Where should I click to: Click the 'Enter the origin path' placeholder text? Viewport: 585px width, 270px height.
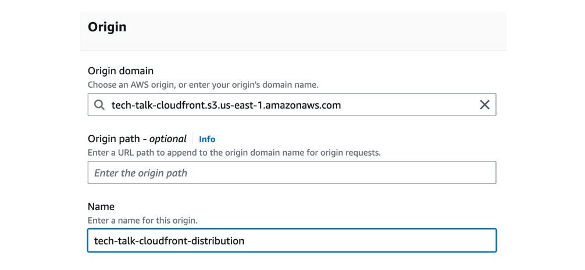tap(141, 173)
